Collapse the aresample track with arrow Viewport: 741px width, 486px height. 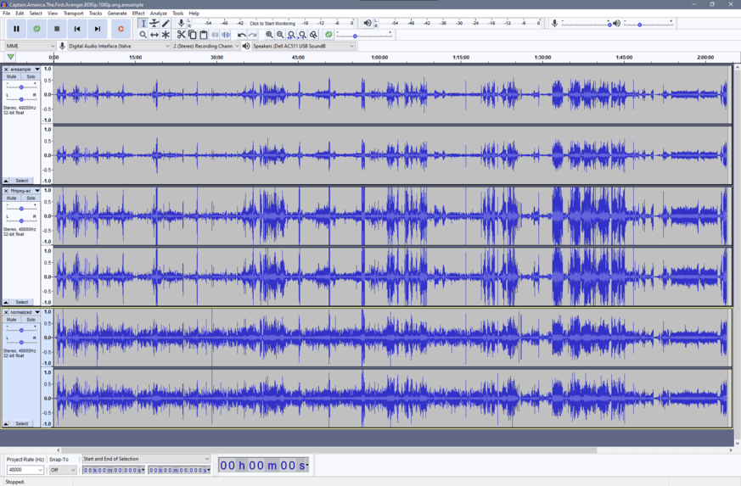point(6,181)
